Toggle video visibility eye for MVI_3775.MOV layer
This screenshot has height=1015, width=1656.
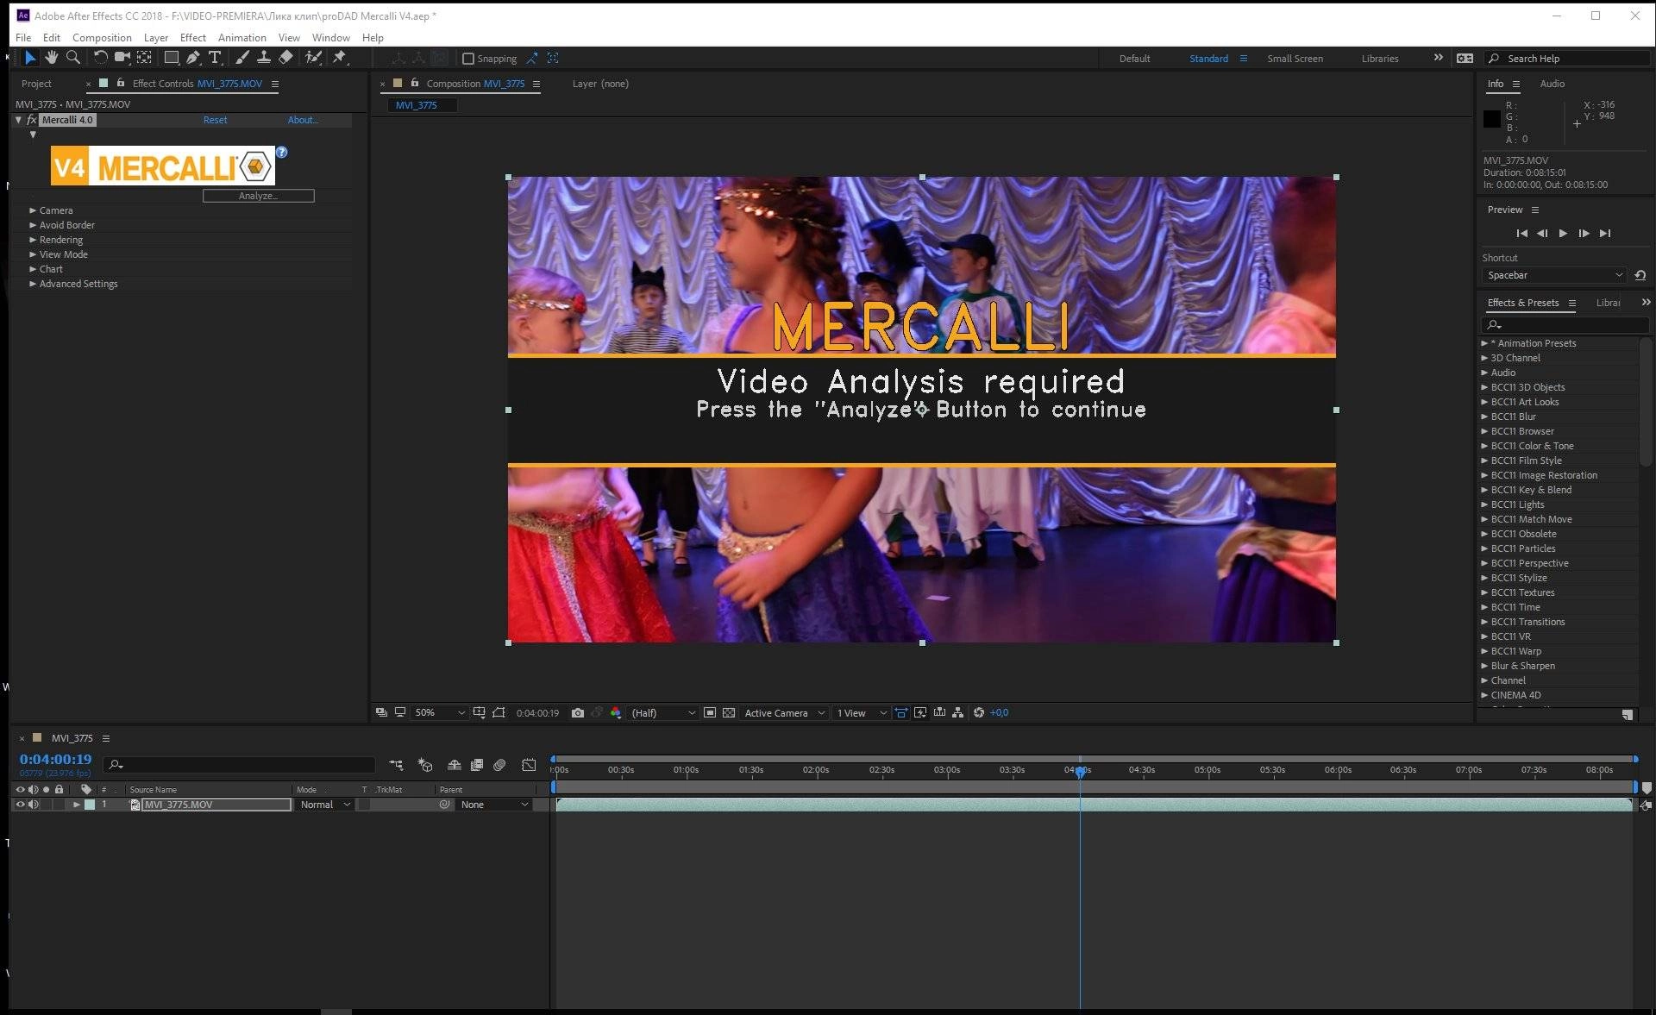21,805
